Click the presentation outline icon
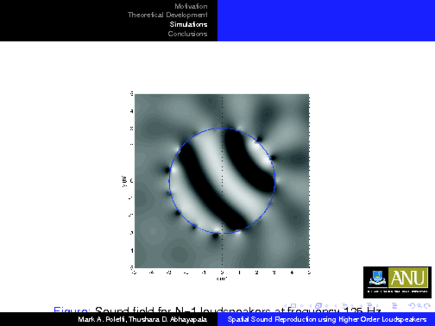This screenshot has height=326, width=435. pos(394,306)
